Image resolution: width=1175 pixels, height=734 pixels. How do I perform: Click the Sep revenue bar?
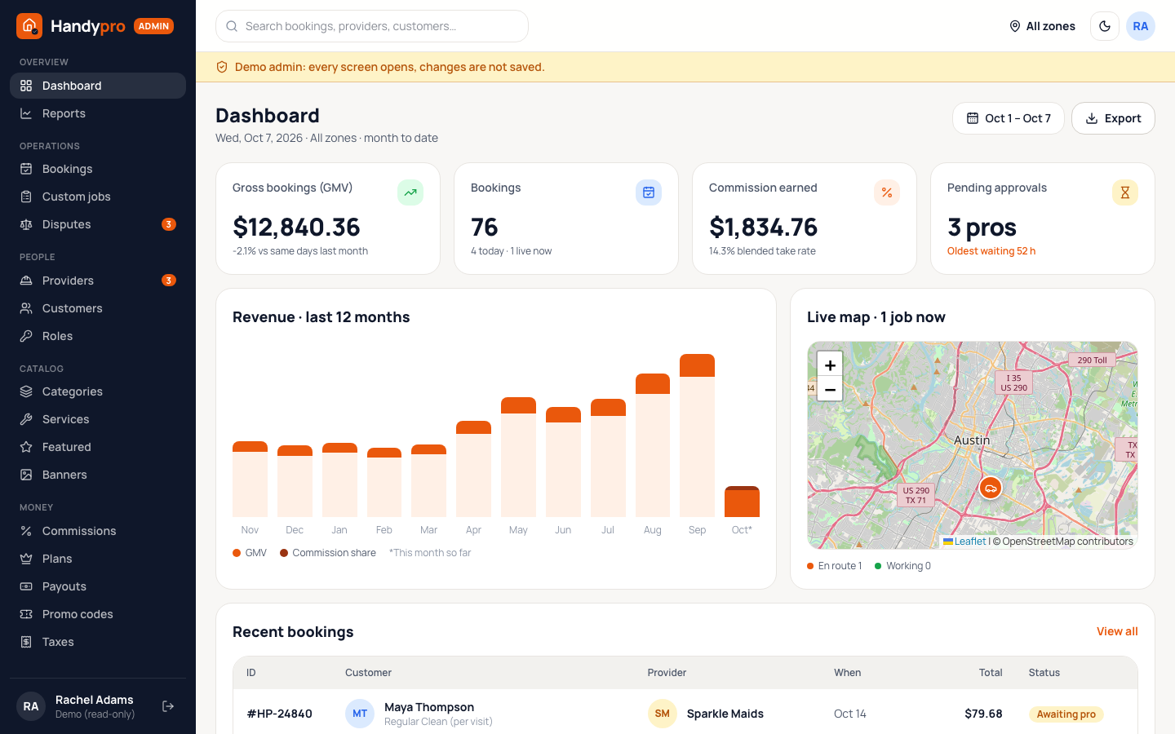[x=697, y=436]
